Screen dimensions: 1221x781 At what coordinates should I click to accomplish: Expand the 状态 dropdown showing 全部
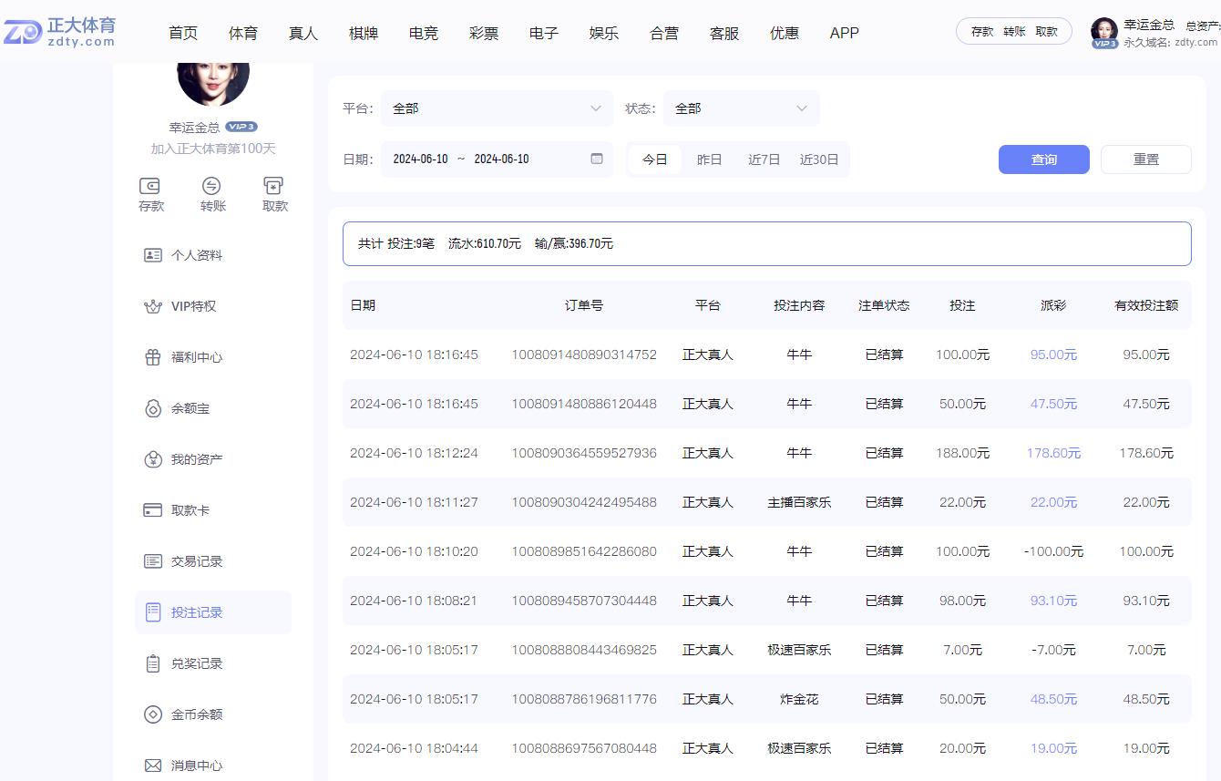click(x=741, y=108)
